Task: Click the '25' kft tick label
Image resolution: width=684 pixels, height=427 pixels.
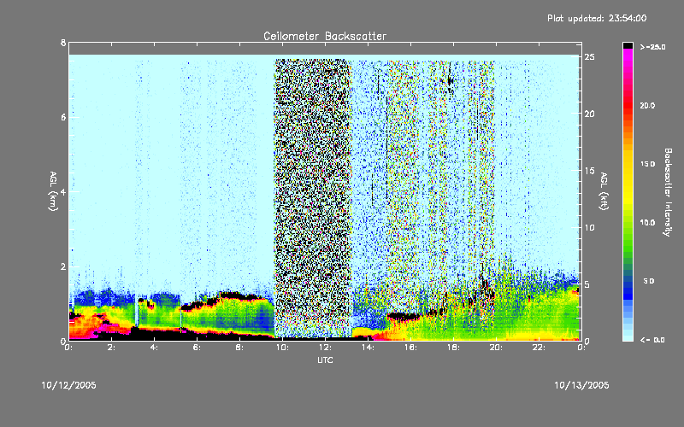Action: (589, 57)
